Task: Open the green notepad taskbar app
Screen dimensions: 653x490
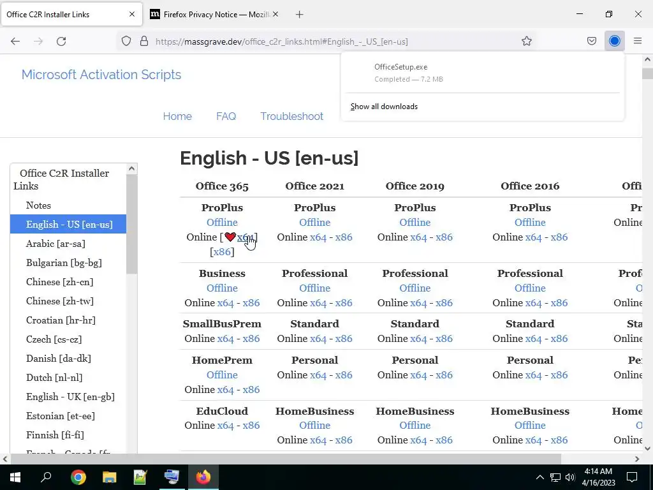Action: (140, 477)
